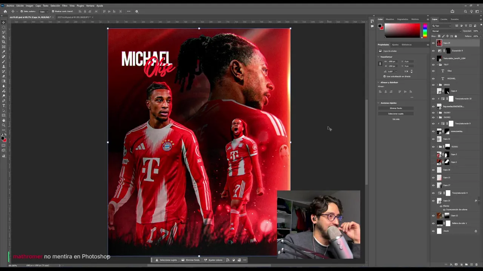Switch to ZZZ16.04.psd document tab

click(74, 17)
